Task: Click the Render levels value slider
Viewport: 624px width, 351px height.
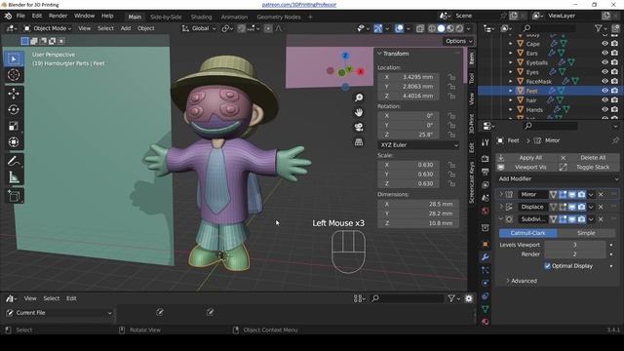Action: (574, 253)
